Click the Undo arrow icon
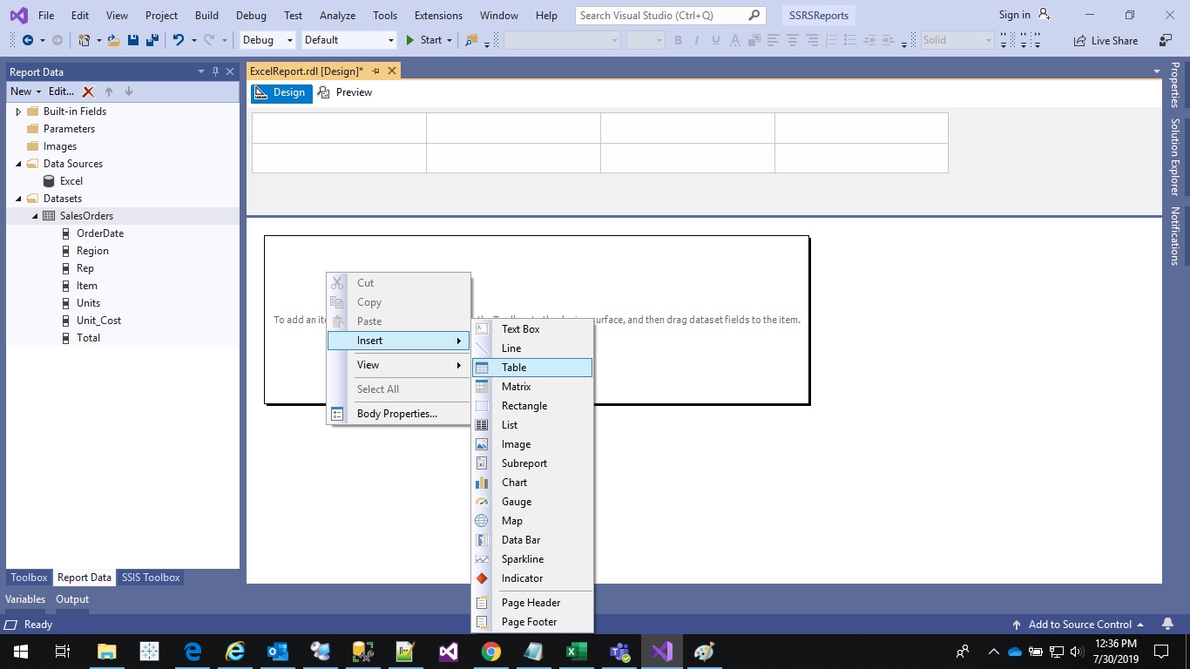1190x669 pixels. pos(179,40)
